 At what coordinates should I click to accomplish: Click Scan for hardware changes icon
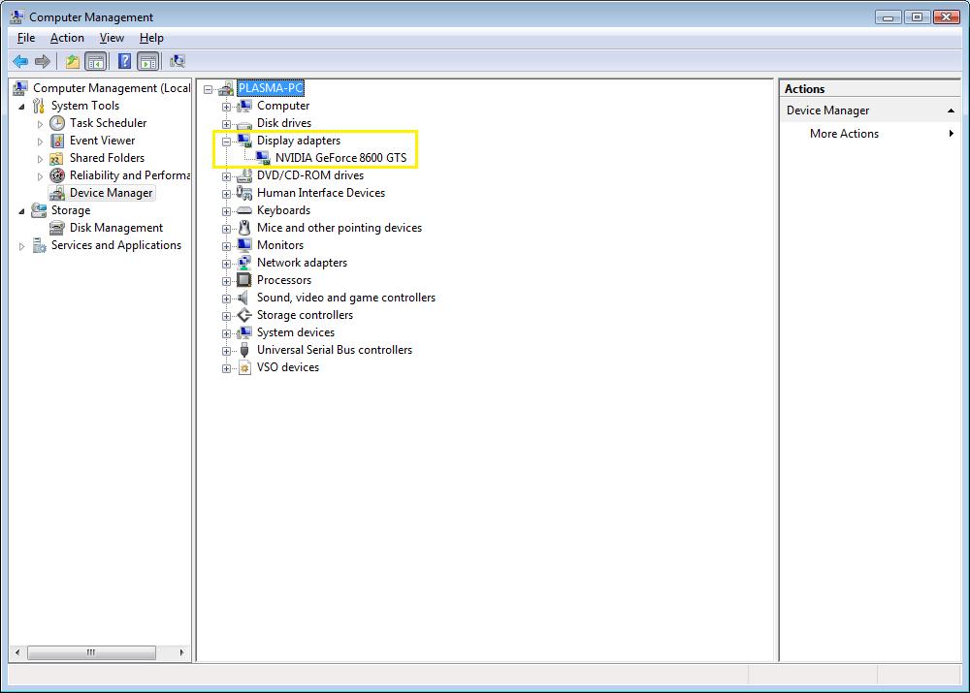point(178,61)
